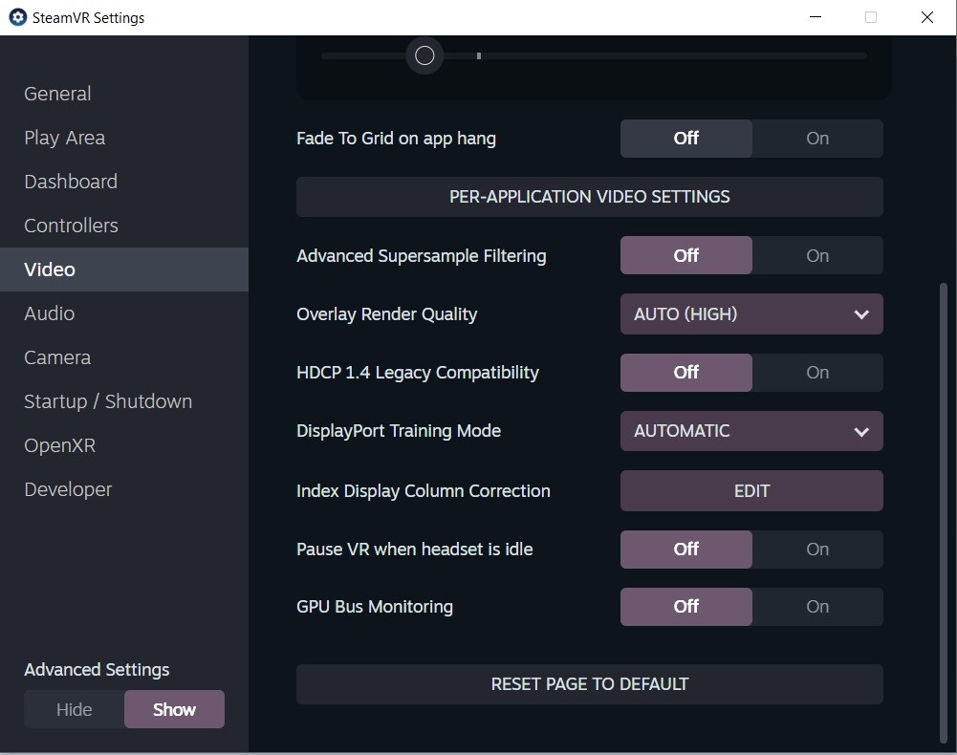The width and height of the screenshot is (957, 755).
Task: Open Camera settings
Action: coord(124,357)
